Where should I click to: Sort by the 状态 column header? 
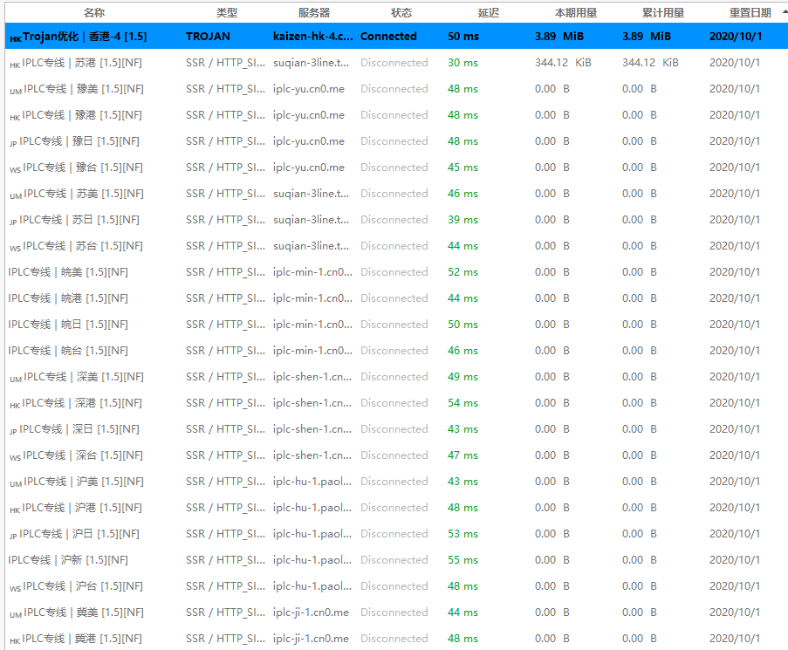pyautogui.click(x=401, y=12)
